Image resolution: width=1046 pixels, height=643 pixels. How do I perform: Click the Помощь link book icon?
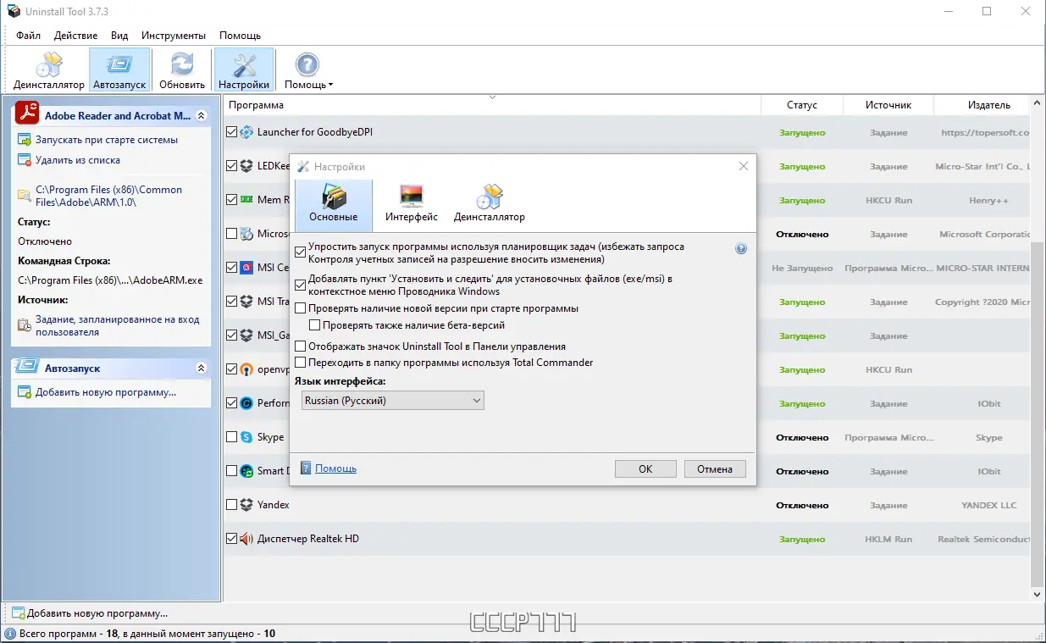click(x=306, y=468)
